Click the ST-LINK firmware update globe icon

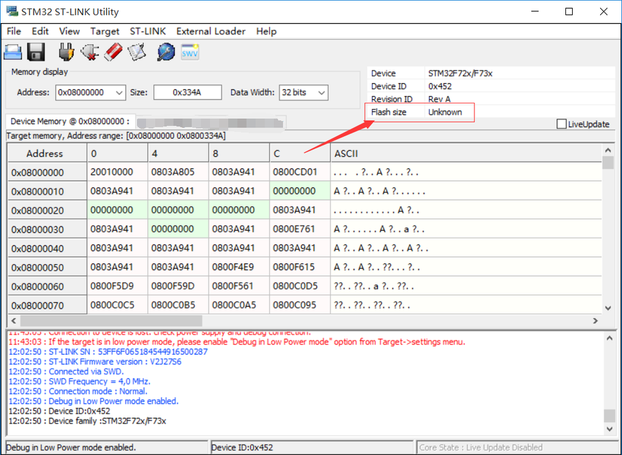166,52
